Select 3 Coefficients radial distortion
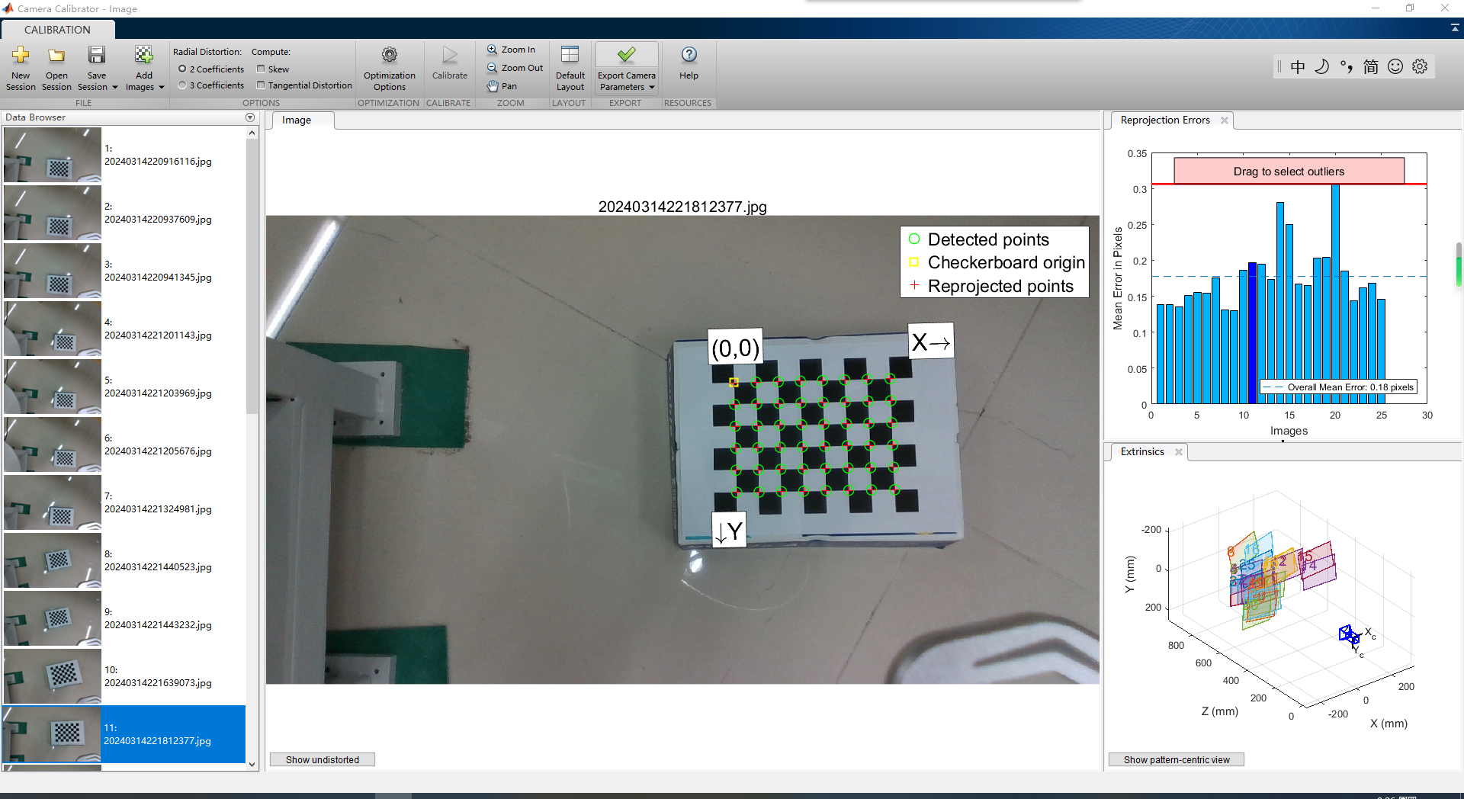The image size is (1464, 799). tap(182, 85)
